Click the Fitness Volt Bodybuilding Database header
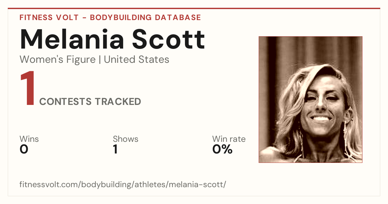 (x=110, y=17)
